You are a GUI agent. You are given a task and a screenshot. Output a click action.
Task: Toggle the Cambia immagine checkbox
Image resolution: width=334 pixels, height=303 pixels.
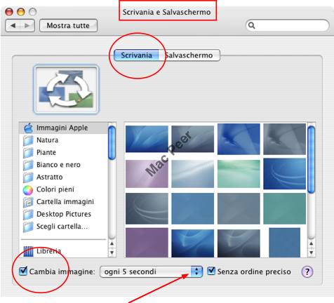23,271
